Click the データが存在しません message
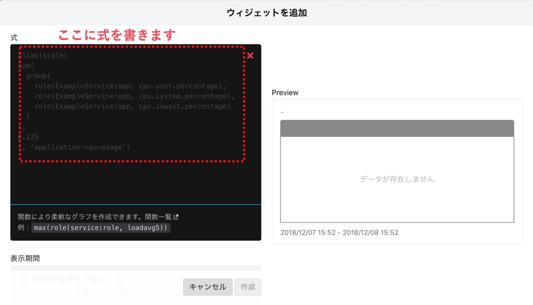The image size is (533, 305). tap(397, 179)
